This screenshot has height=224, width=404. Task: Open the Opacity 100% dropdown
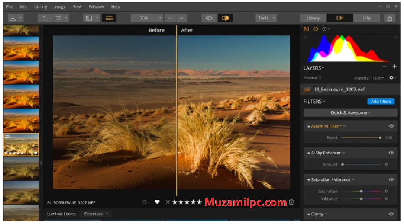(x=369, y=78)
